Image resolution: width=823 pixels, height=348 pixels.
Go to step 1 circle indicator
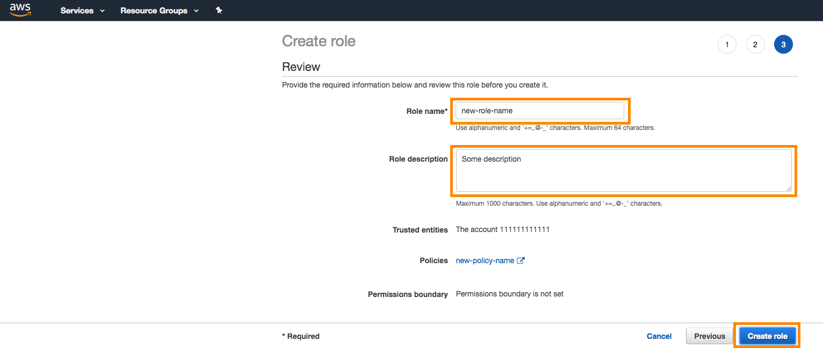click(727, 45)
